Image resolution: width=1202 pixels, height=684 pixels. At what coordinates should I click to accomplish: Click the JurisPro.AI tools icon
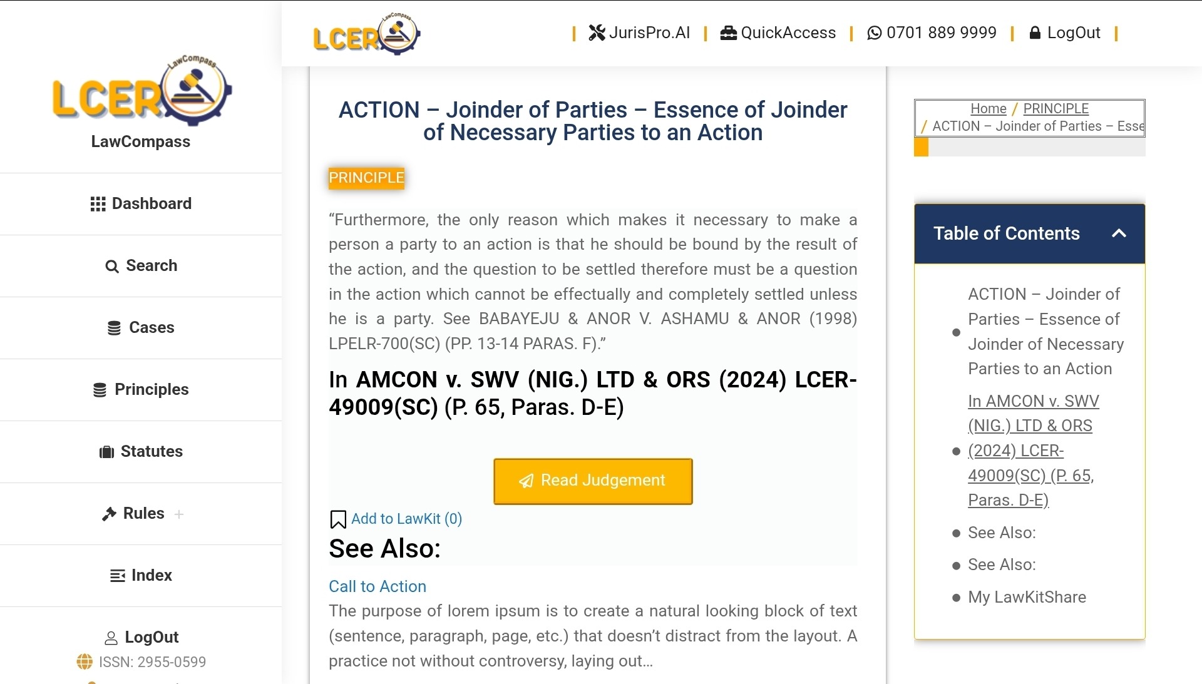click(597, 33)
